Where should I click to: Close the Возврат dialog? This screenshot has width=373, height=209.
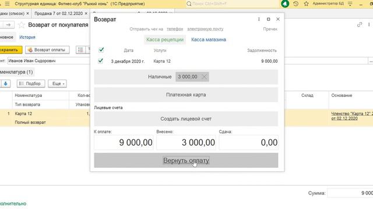coord(278,19)
